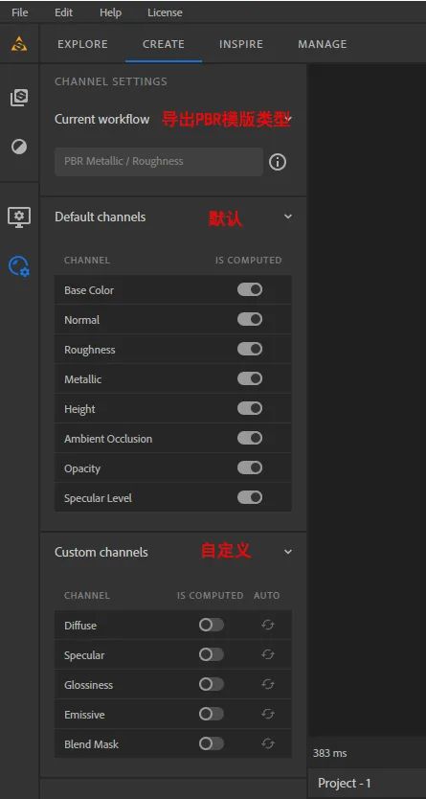Click the Default channels heading
Screen dimensions: 426x799
[x=101, y=217]
